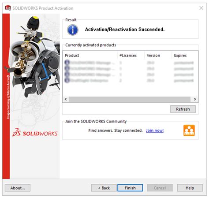The image size is (209, 197).
Task: Click the Version column header
Action: 158,56
